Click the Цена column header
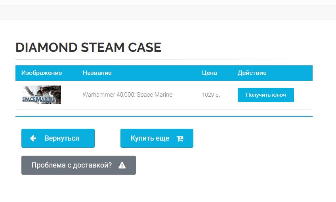Screen dimensions: 336x202 coord(209,73)
